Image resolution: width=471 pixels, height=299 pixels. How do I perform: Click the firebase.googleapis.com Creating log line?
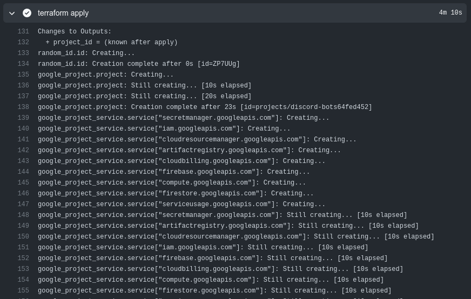[x=173, y=172]
